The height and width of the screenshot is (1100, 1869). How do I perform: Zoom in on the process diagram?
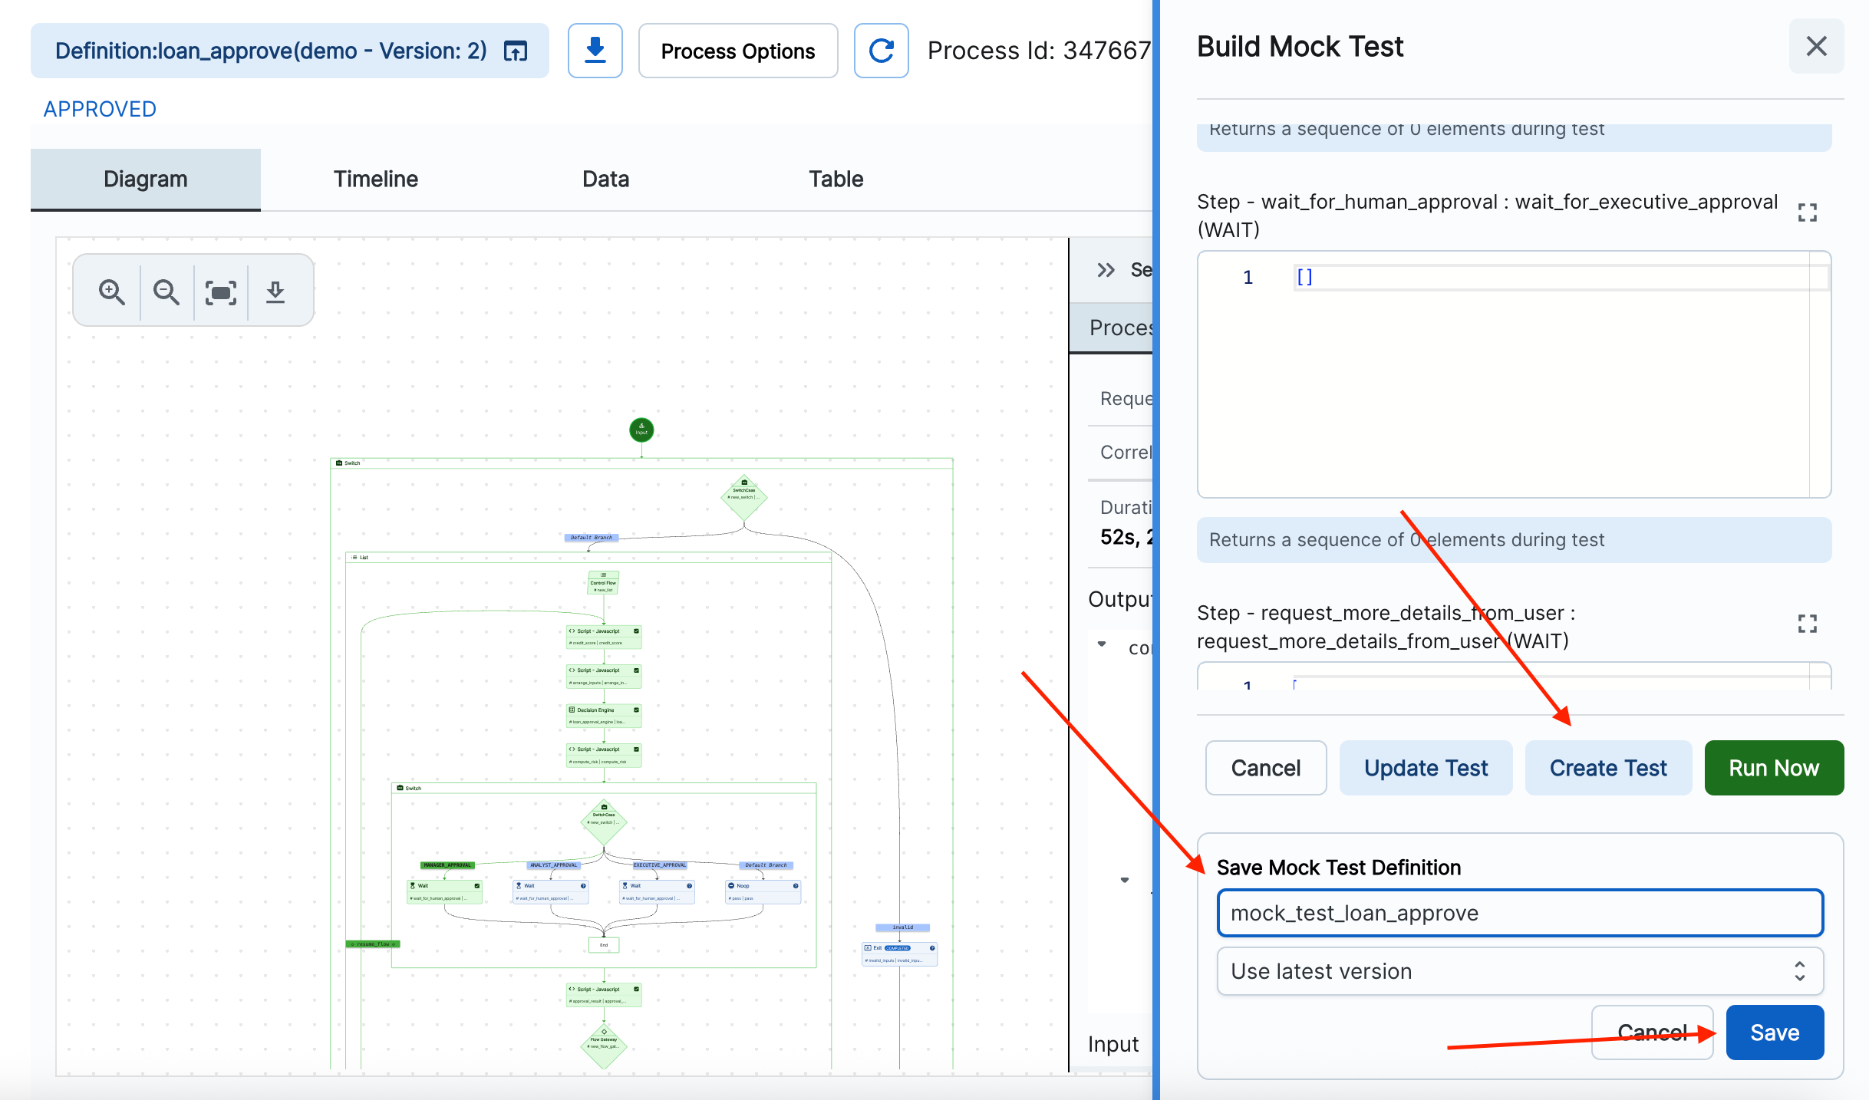point(112,292)
